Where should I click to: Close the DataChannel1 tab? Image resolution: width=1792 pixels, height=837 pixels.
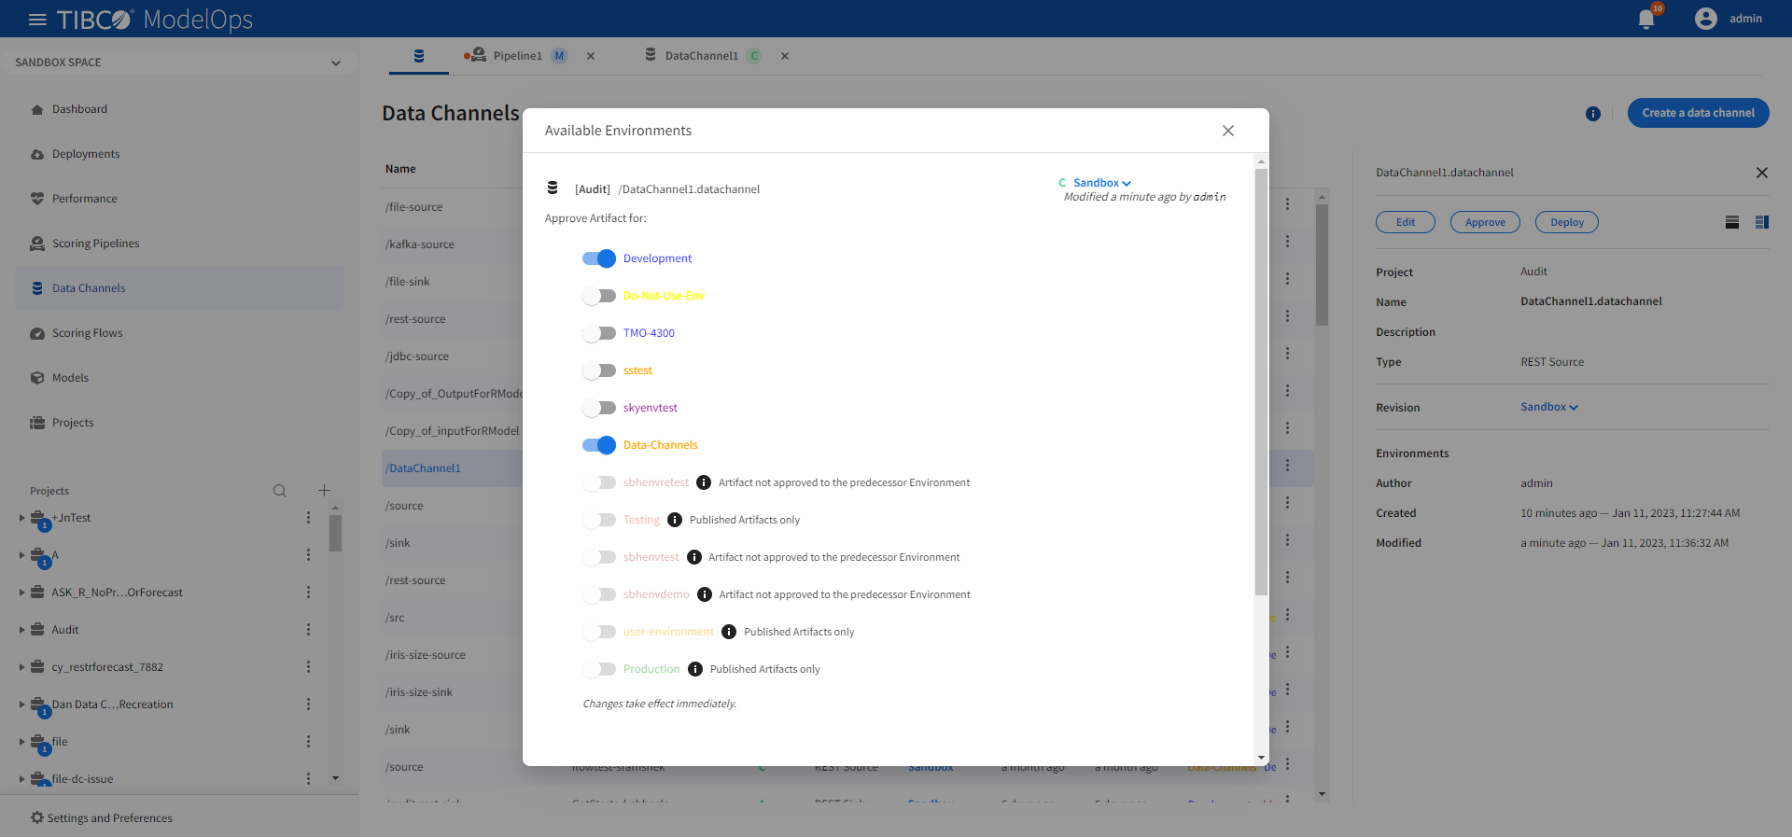coord(785,56)
